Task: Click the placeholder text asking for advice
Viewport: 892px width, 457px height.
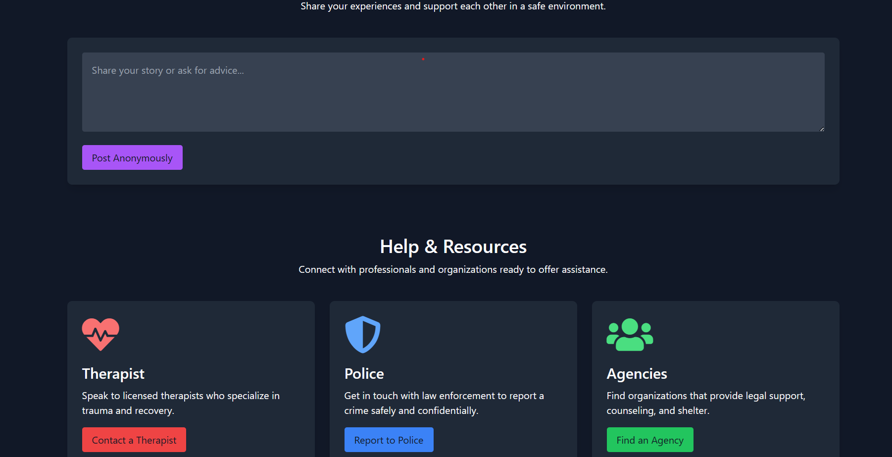Action: click(168, 70)
